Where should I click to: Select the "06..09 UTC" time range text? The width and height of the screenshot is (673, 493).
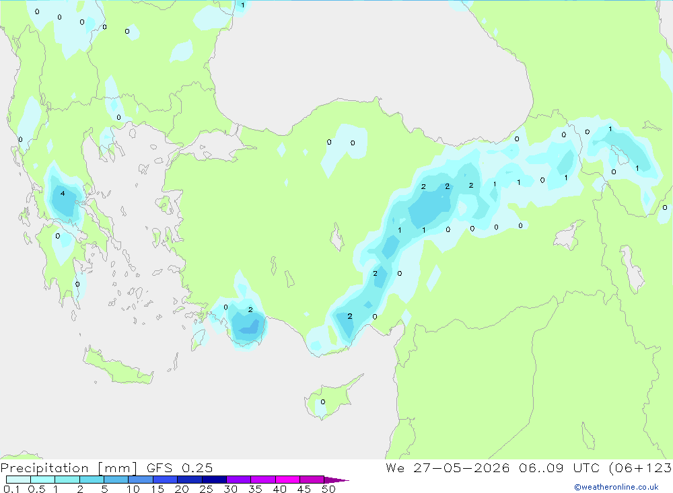(x=559, y=468)
